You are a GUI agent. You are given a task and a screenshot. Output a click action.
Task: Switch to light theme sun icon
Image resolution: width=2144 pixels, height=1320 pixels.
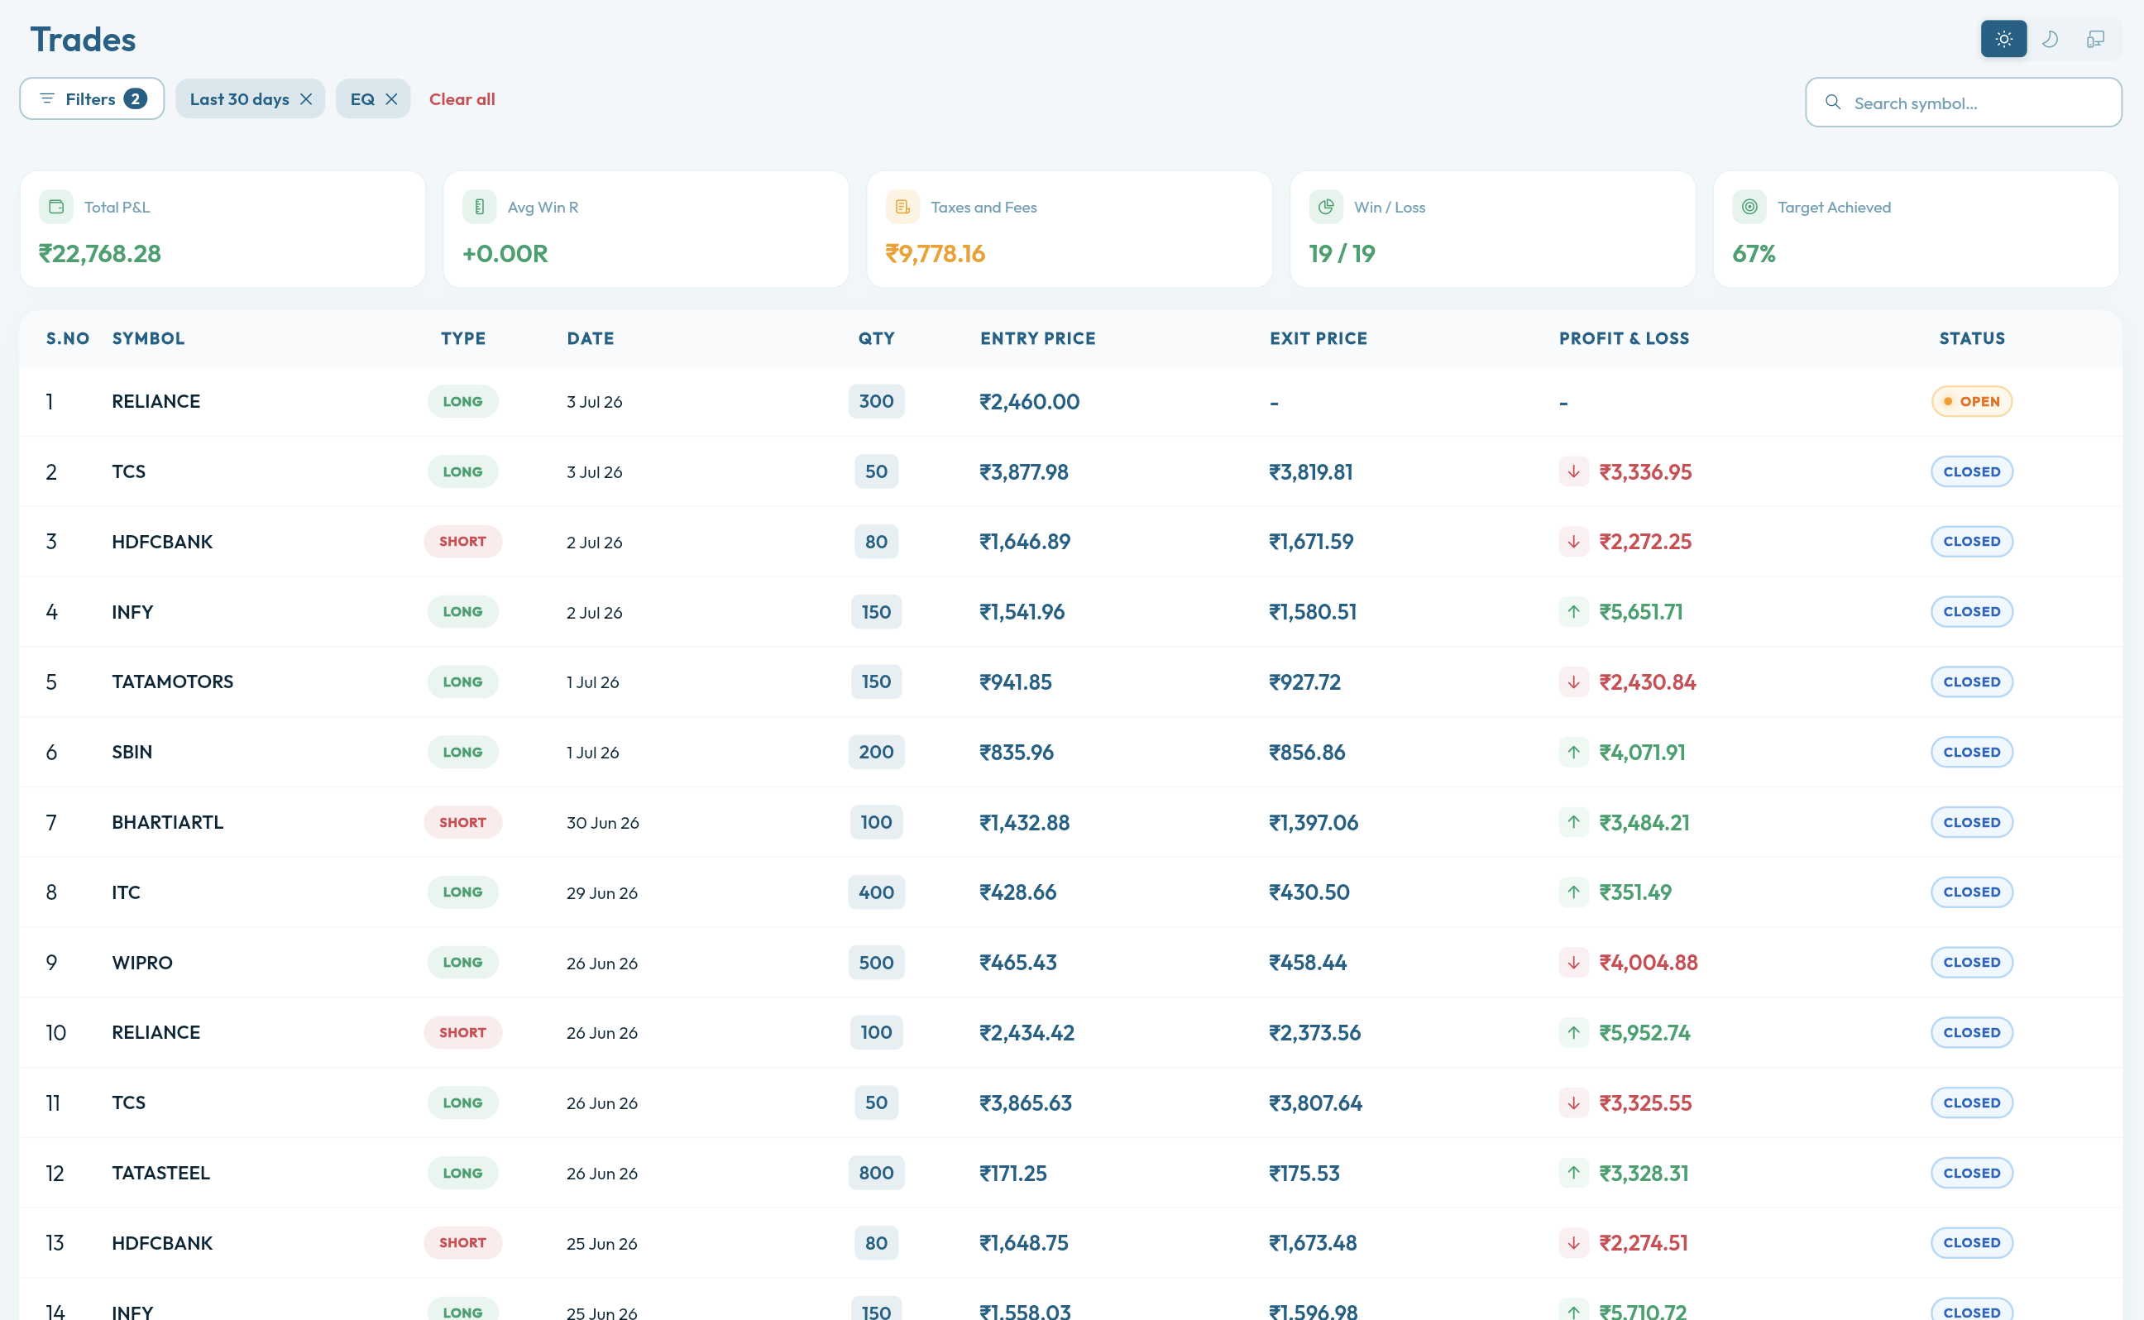pyautogui.click(x=2003, y=40)
